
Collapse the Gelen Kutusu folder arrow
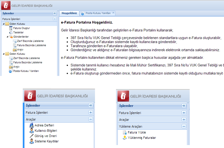point(3,54)
